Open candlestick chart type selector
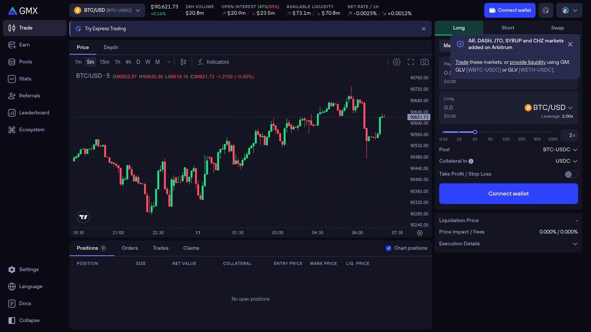Screen dimensions: 591x332 pyautogui.click(x=183, y=62)
